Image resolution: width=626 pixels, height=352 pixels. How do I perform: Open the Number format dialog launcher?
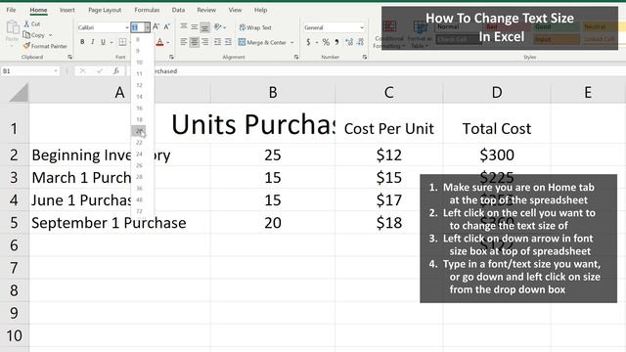coord(365,57)
